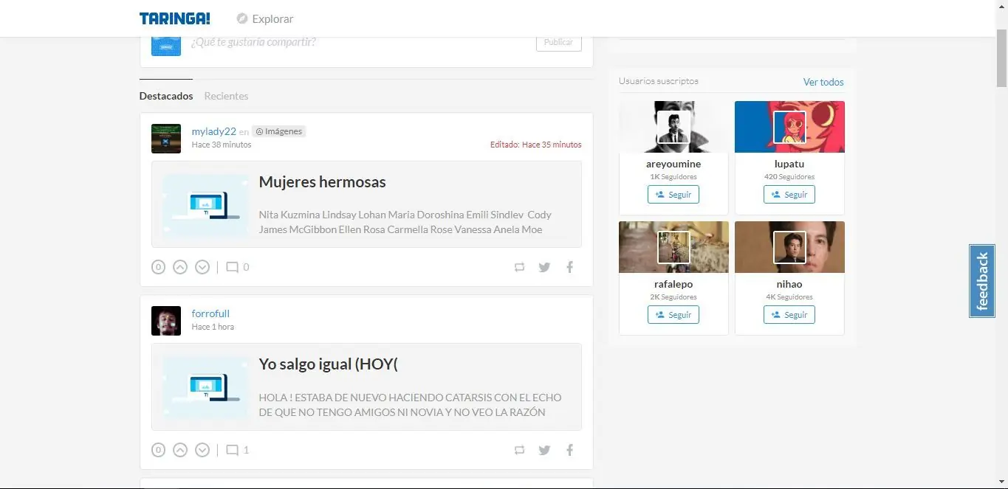Switch to the Recientes tab
The height and width of the screenshot is (489, 1008).
226,96
